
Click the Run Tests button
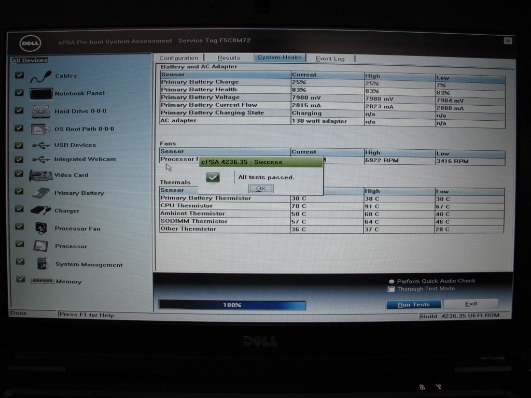[x=413, y=305]
